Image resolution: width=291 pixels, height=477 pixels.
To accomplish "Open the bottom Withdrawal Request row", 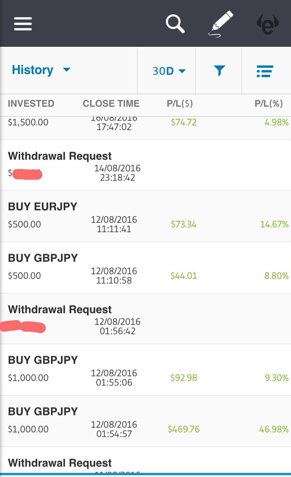I will (145, 461).
